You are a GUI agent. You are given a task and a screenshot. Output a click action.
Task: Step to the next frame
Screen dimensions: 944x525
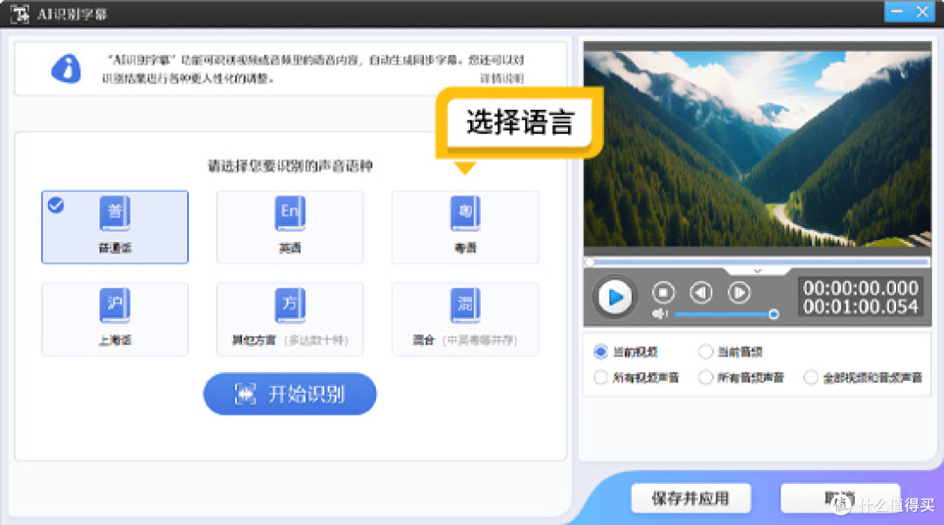[739, 293]
